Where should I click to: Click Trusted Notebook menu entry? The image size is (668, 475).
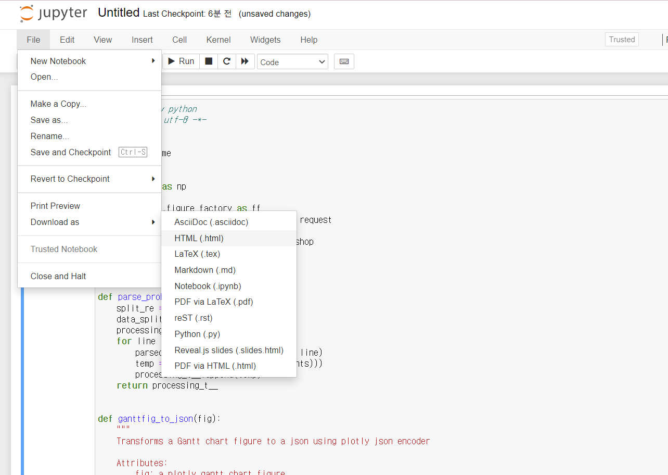pyautogui.click(x=89, y=249)
